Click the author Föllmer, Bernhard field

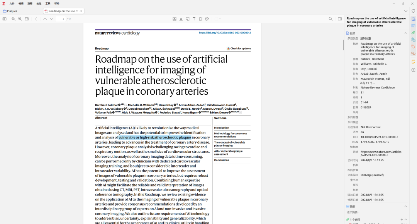(x=372, y=59)
